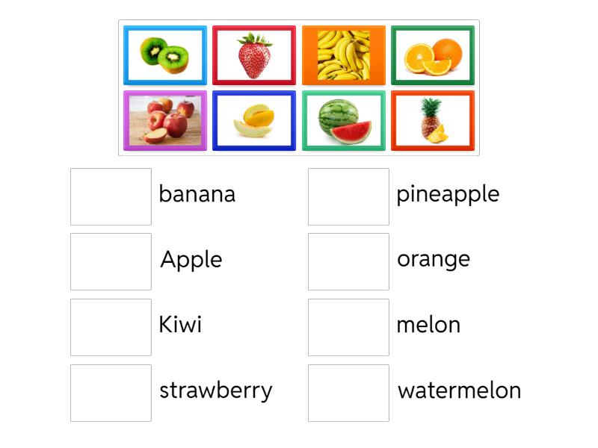Click the empty answer box beside Kiwi
598x448 pixels.
click(110, 324)
